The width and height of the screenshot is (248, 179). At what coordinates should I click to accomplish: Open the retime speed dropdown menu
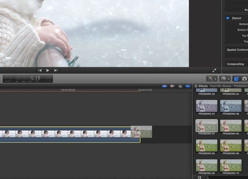click(x=225, y=79)
